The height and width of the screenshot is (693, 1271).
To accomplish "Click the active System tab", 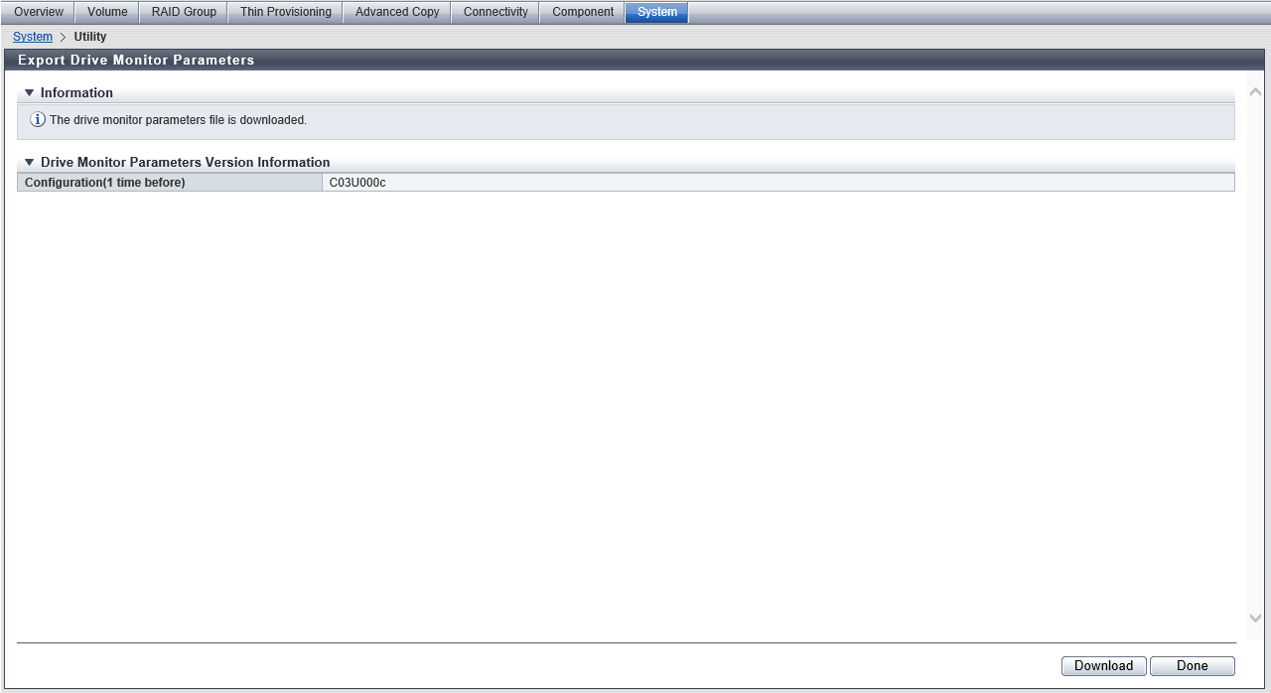I will point(656,12).
